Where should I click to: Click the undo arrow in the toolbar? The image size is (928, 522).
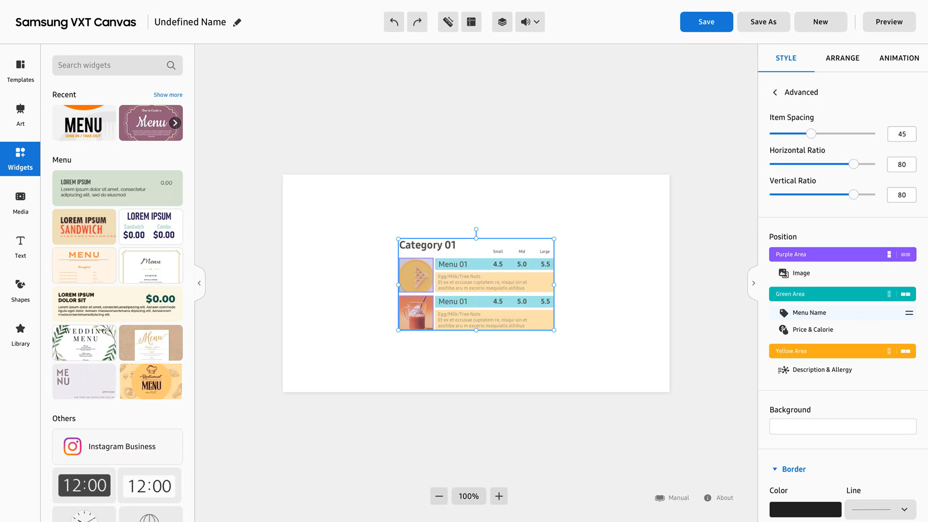(394, 22)
